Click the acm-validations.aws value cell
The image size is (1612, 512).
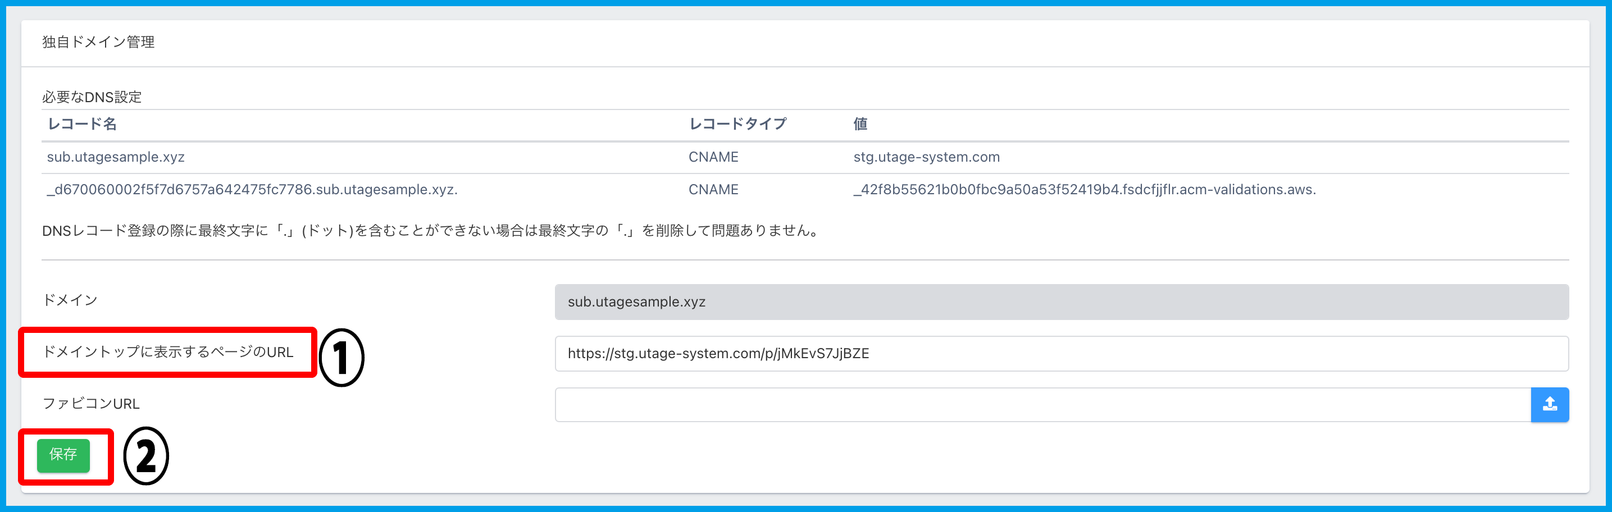(x=1084, y=189)
